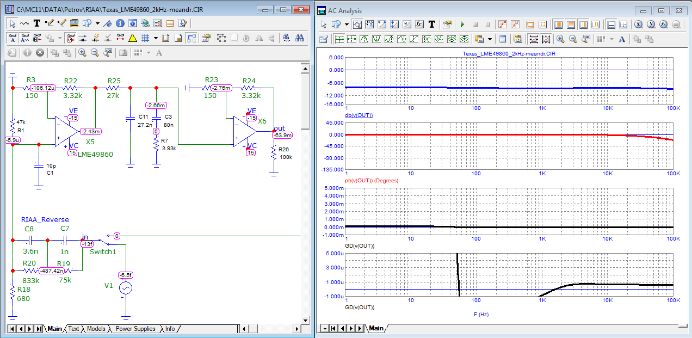Toggle node voltages display button
692x338 pixels.
(x=71, y=38)
